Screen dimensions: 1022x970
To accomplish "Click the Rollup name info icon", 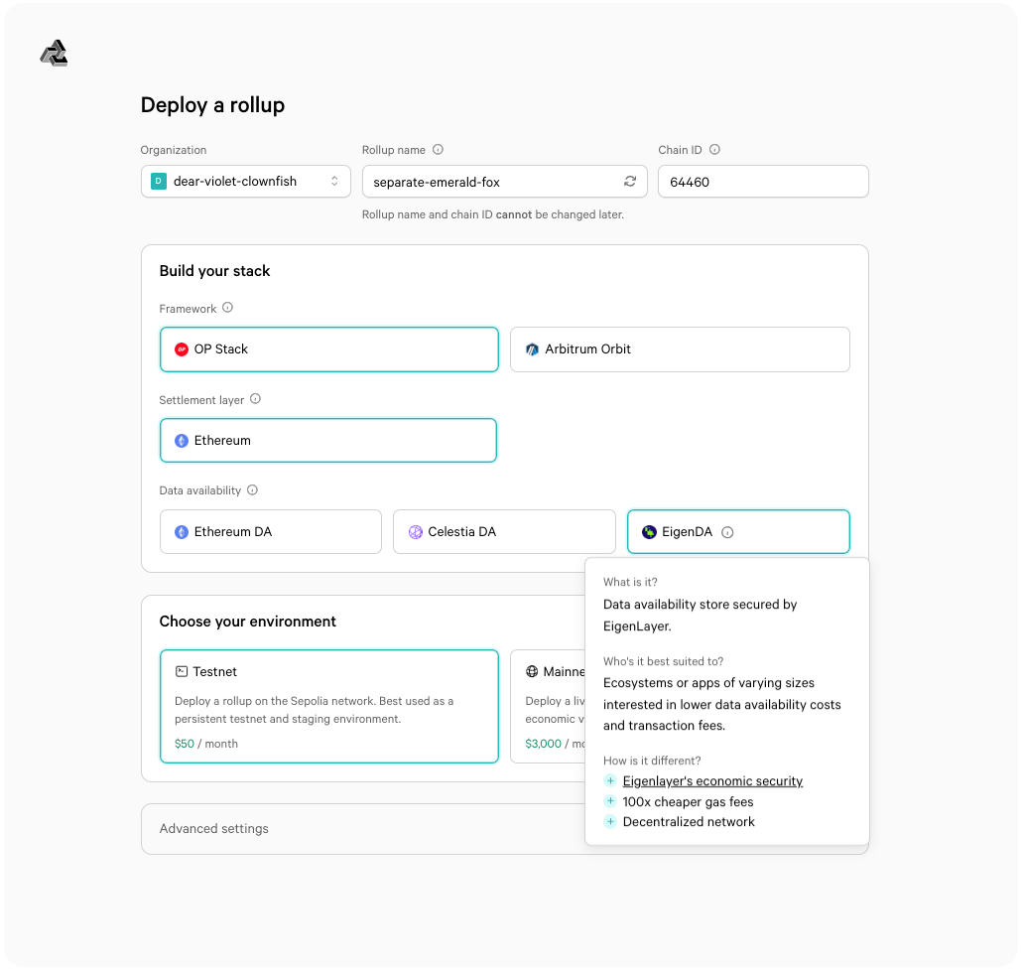I will tap(438, 149).
